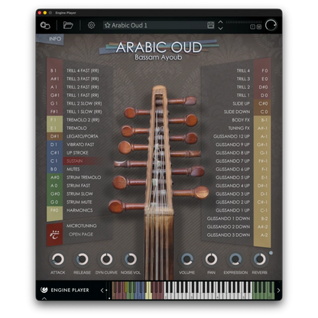Image resolution: width=318 pixels, height=318 pixels.
Task: Select GLISSANDO 12 UP
Action: [232, 136]
